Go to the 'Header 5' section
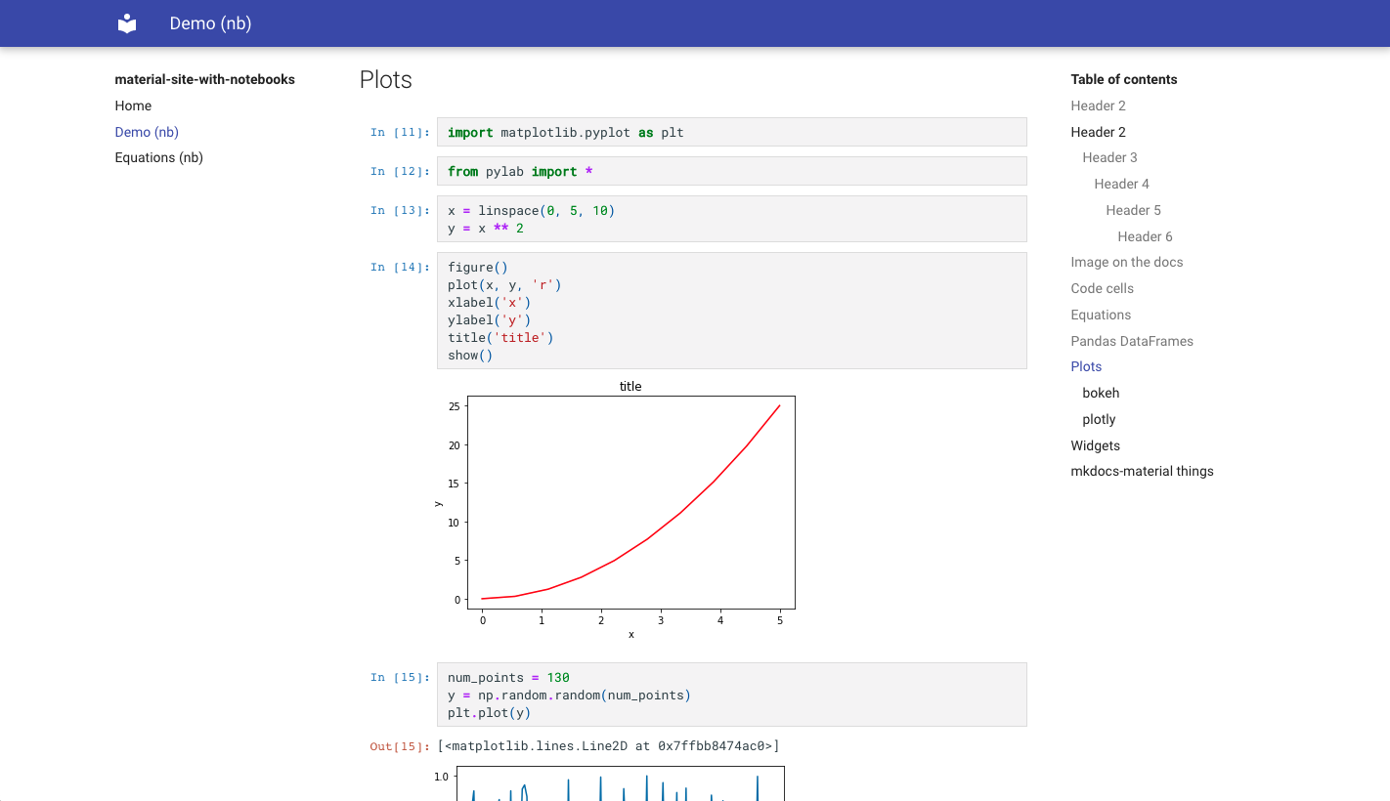1390x801 pixels. click(x=1133, y=210)
